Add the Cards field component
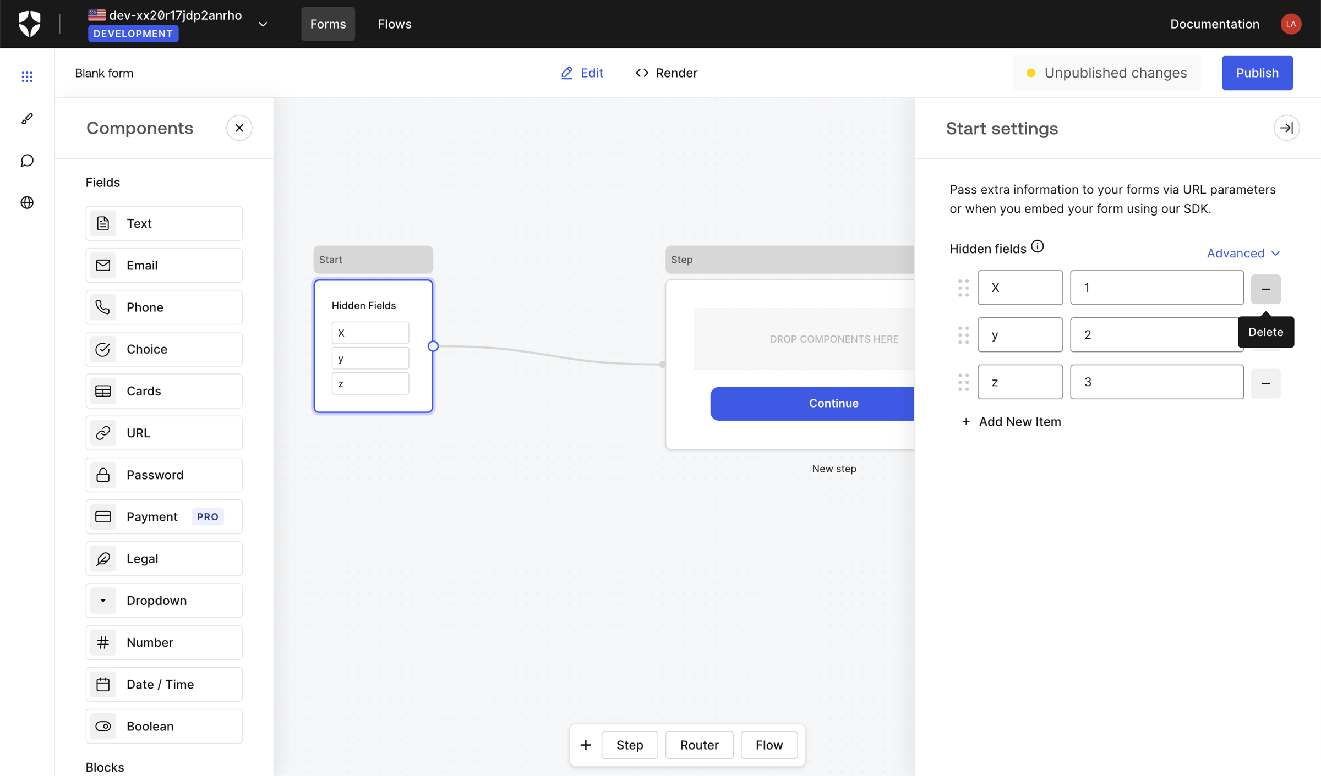1321x776 pixels. (x=164, y=391)
